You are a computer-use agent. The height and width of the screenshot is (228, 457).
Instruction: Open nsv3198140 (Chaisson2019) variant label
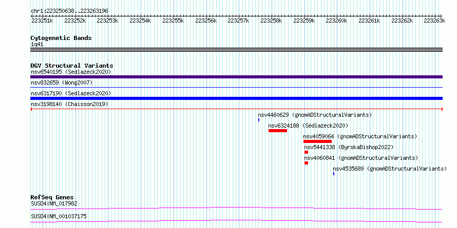pos(69,104)
